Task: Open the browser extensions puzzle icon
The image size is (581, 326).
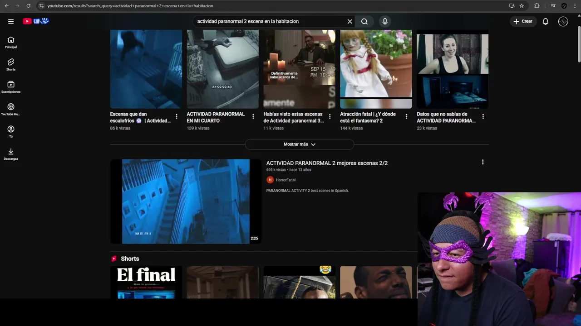Action: tap(537, 5)
